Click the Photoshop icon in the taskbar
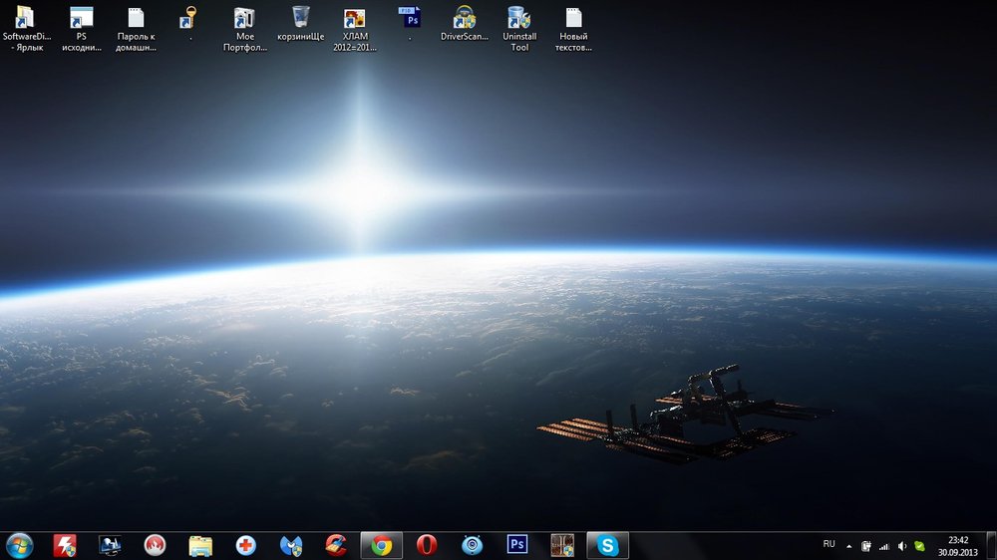The image size is (997, 560). point(517,545)
